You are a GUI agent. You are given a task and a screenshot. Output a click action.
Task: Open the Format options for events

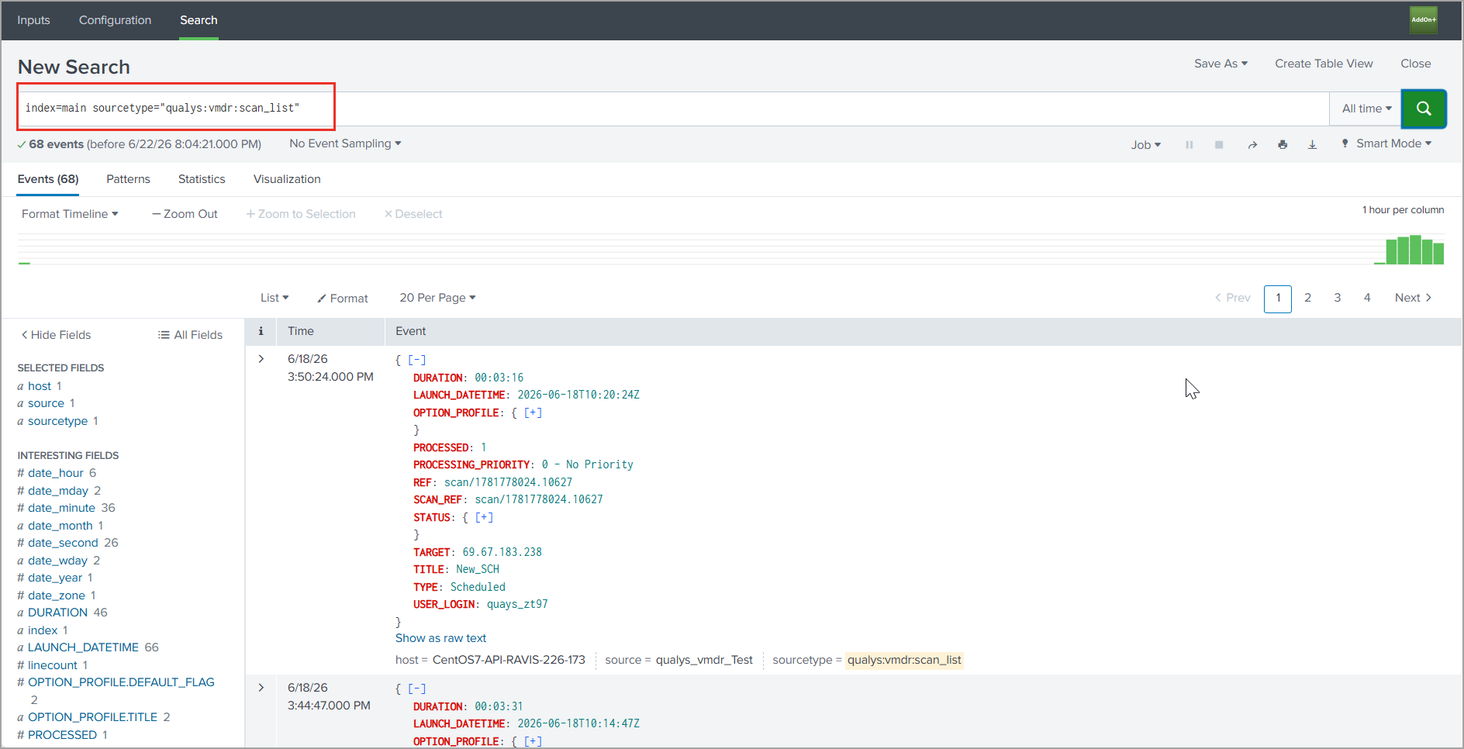[343, 299]
